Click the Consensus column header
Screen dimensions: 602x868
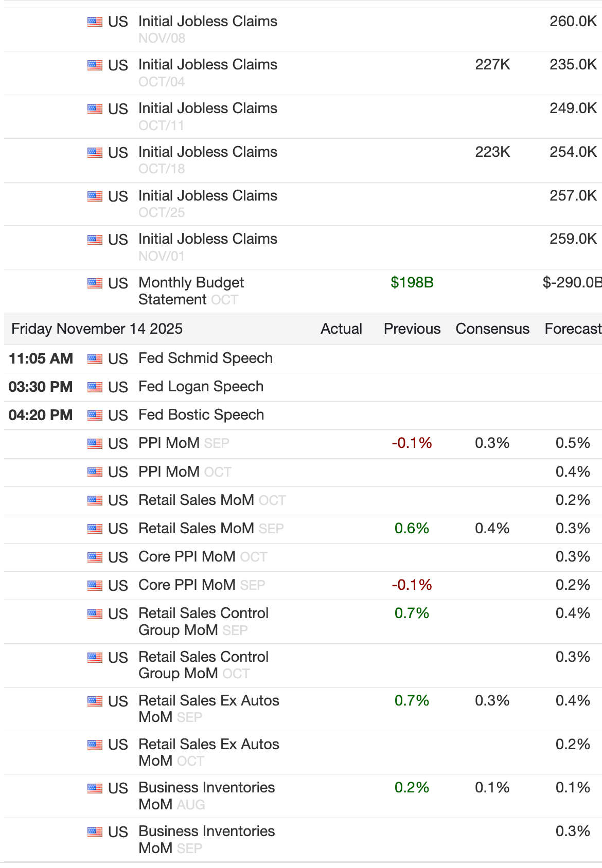click(492, 329)
